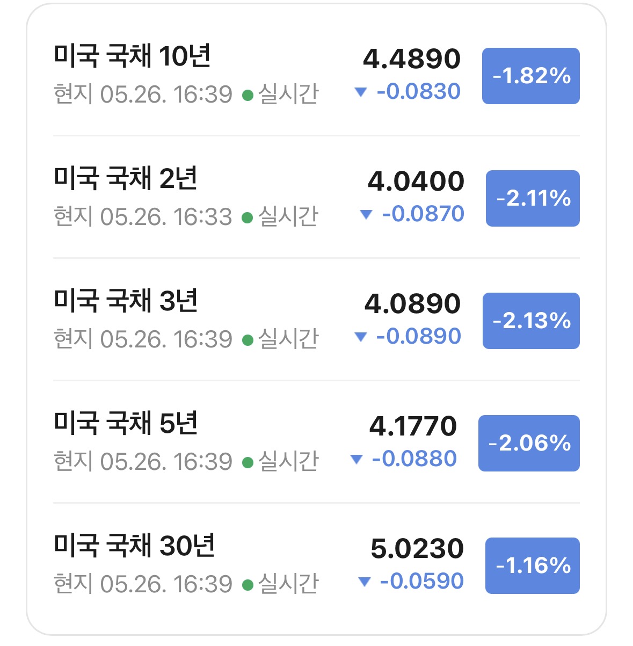Click down triangle beside -0.0890
Screen dimensions: 633x646
point(361,337)
